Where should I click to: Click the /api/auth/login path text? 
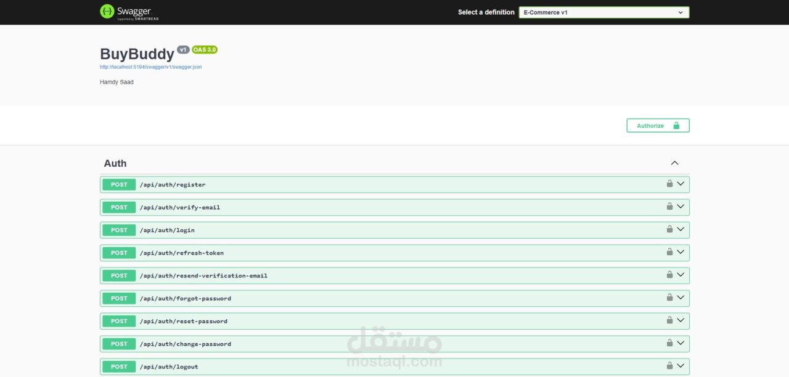point(167,230)
